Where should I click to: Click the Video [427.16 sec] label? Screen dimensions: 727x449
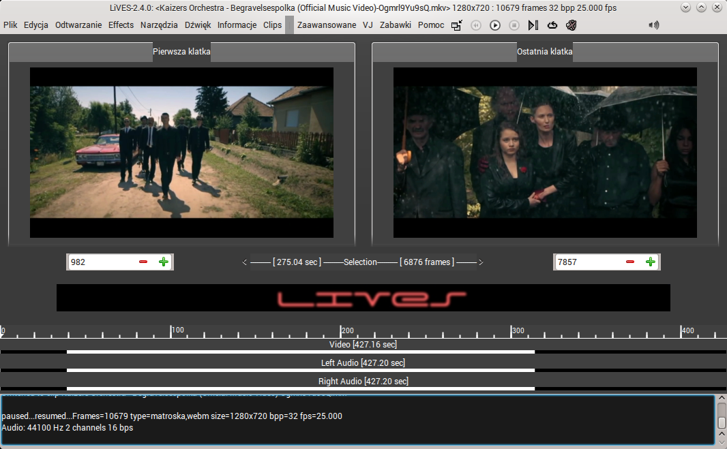[x=363, y=344]
